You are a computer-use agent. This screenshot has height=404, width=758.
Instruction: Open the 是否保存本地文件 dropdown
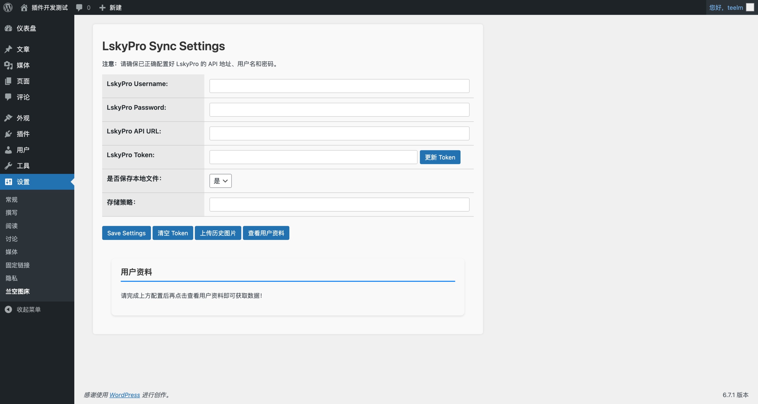tap(220, 181)
